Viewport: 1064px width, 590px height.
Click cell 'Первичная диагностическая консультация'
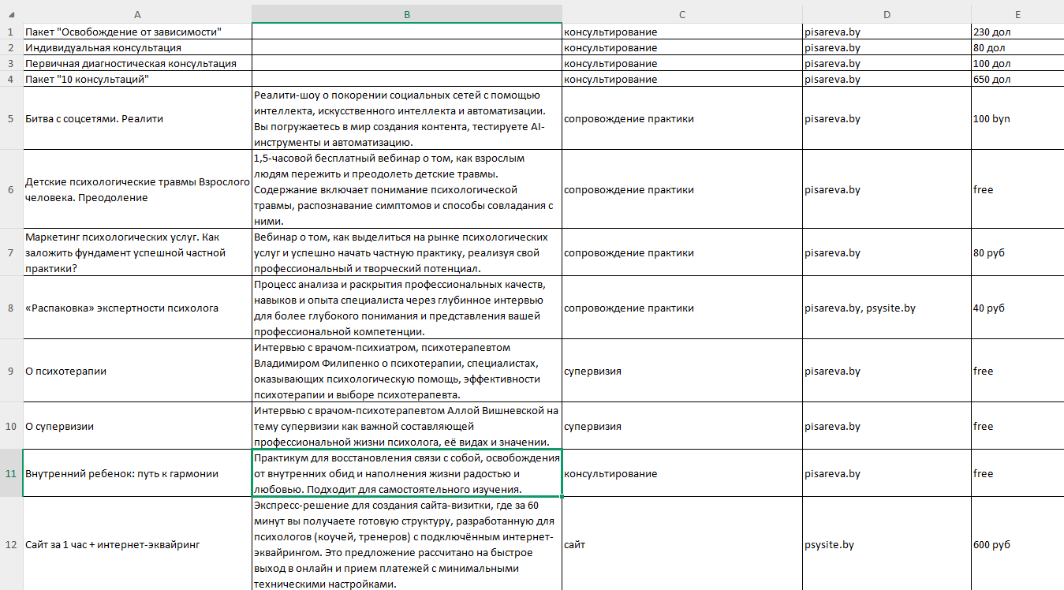click(x=137, y=64)
